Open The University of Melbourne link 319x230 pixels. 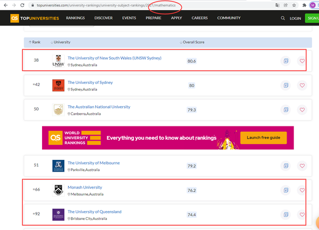point(94,163)
